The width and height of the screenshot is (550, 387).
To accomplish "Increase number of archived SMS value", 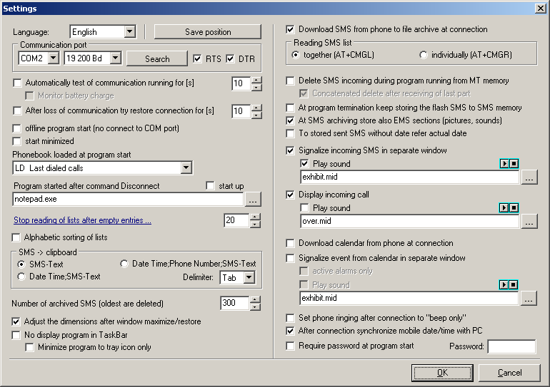I will [x=256, y=300].
